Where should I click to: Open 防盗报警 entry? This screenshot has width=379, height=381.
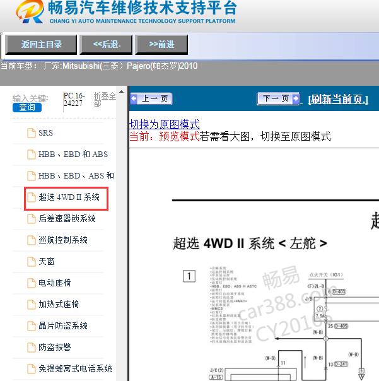(55, 347)
